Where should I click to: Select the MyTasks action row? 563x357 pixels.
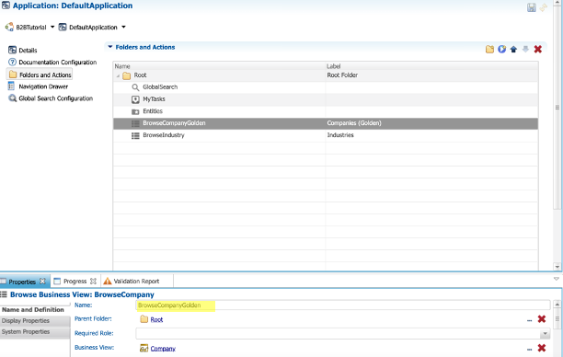[x=326, y=99]
